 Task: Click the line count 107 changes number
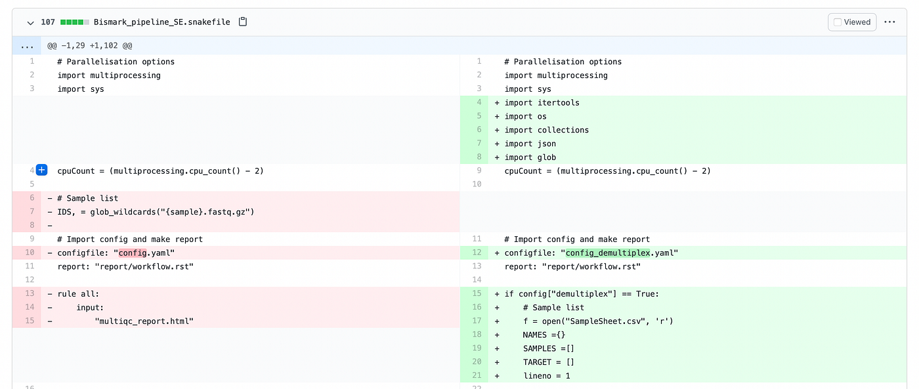[48, 22]
